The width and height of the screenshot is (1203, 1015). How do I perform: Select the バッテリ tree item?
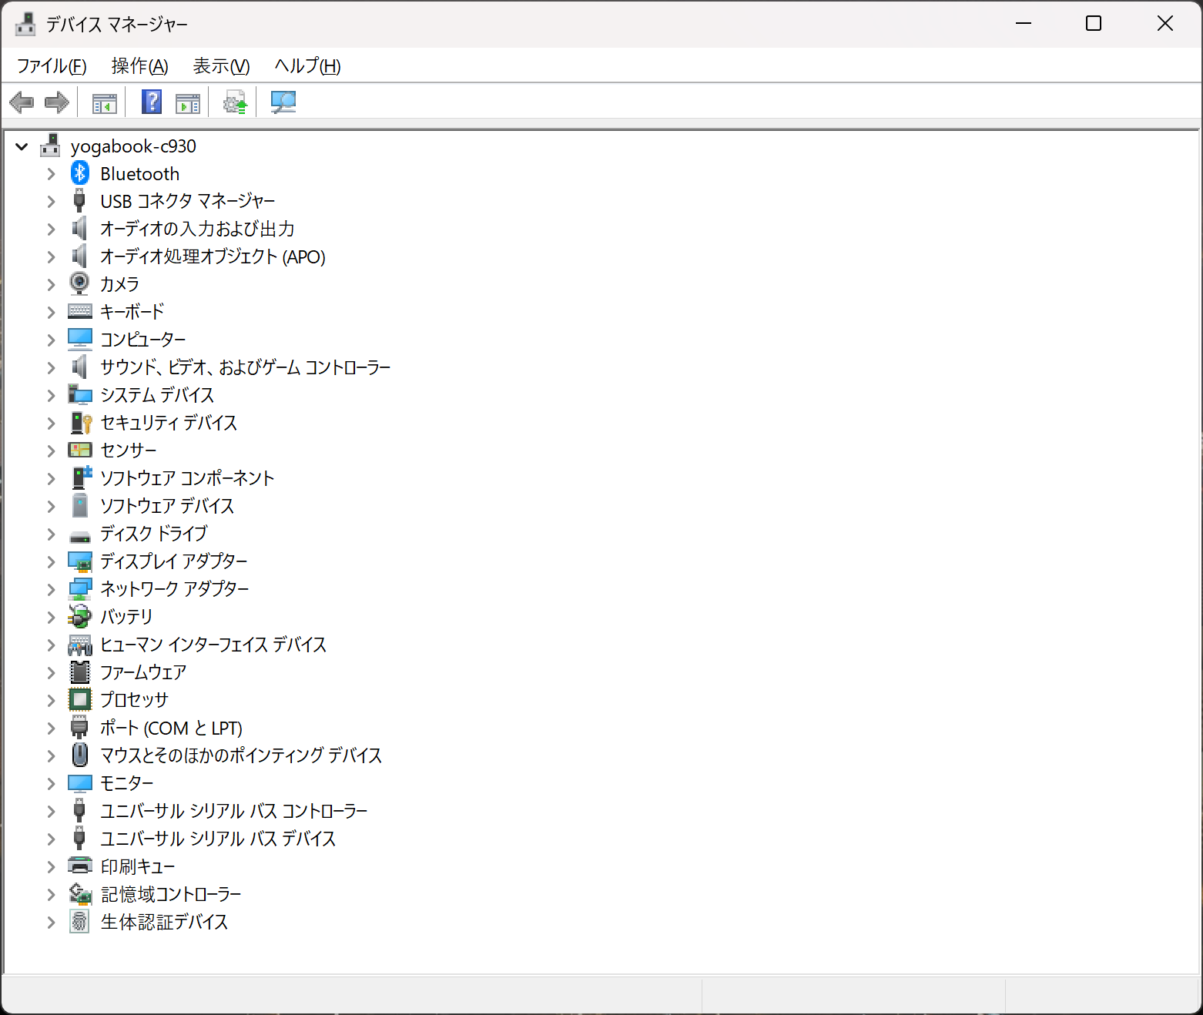coord(126,617)
